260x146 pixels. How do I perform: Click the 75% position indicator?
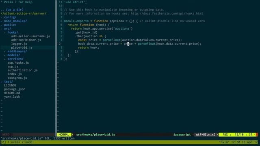[225, 135]
